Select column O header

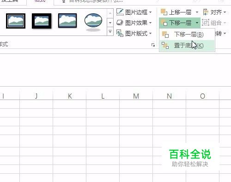(x=202, y=96)
